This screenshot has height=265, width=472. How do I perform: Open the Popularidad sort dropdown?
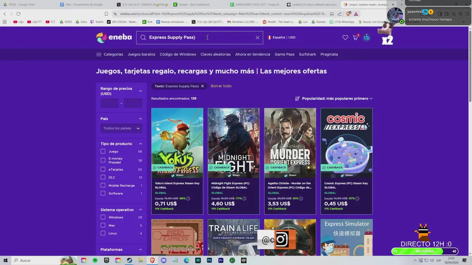(337, 99)
